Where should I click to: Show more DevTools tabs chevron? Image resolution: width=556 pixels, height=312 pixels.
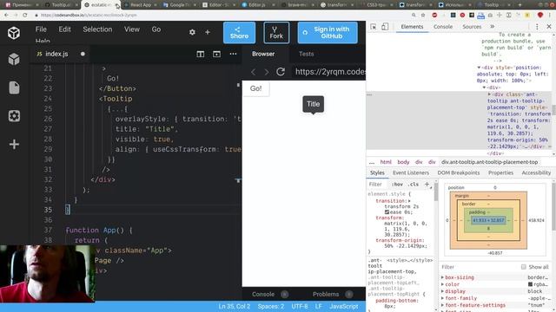tap(493, 27)
